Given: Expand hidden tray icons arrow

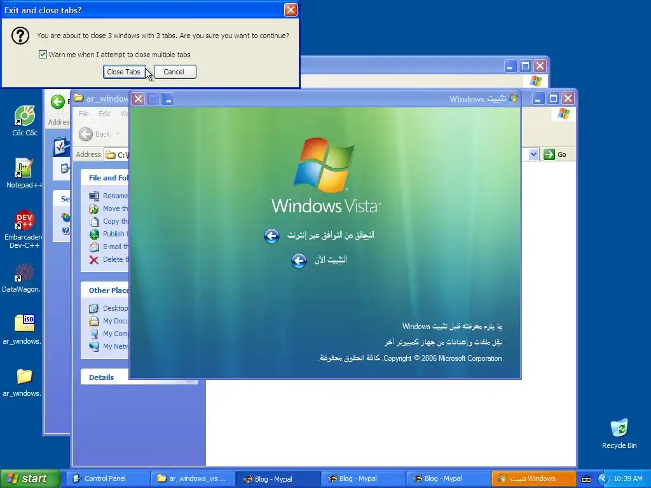Looking at the screenshot, I should click(x=603, y=479).
